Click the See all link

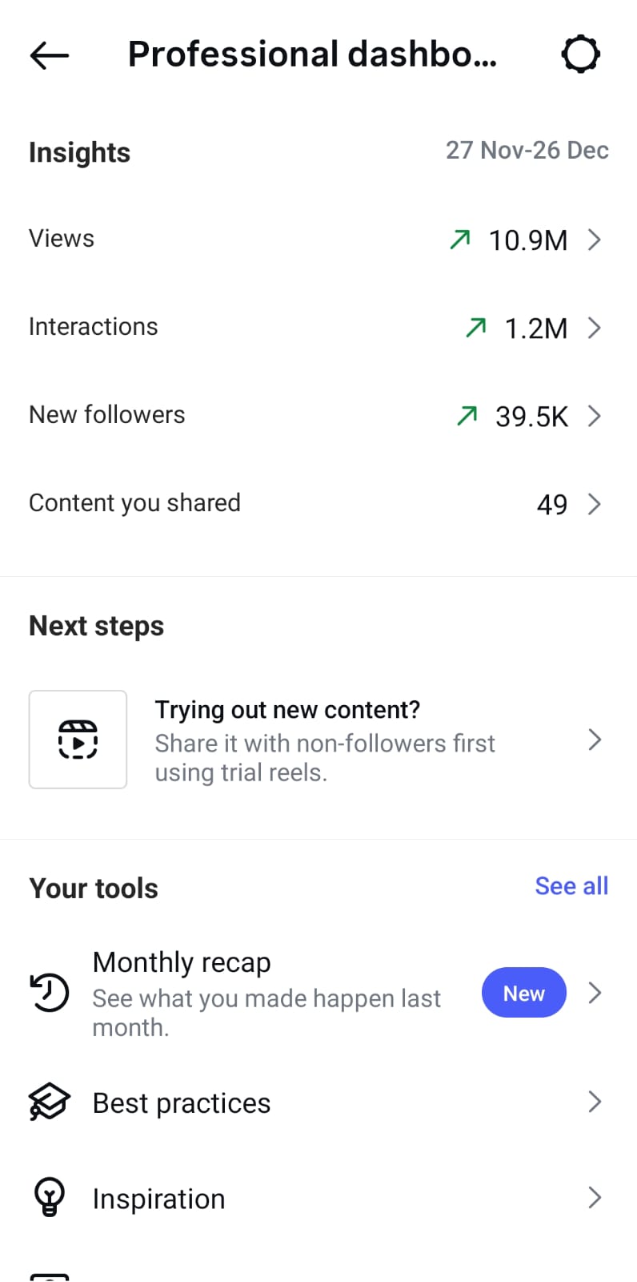coord(571,886)
